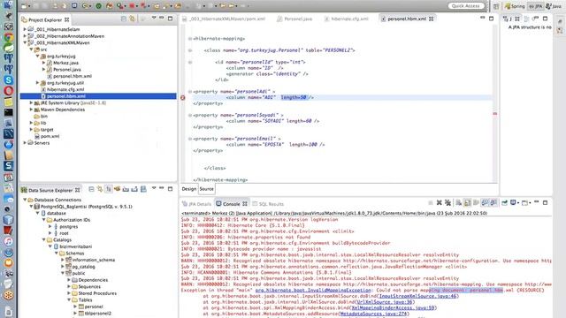Expand the postgres authorization ID
Image resolution: width=566 pixels, height=318 pixels.
[50, 227]
